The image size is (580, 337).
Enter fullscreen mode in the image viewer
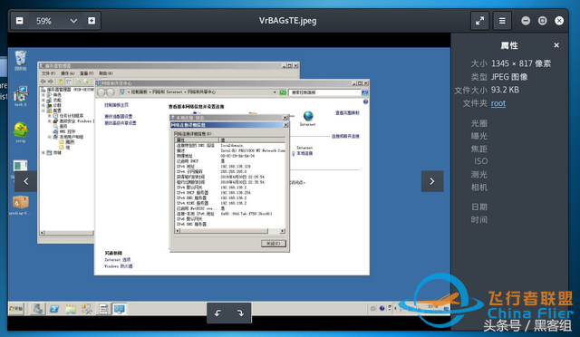click(x=479, y=21)
